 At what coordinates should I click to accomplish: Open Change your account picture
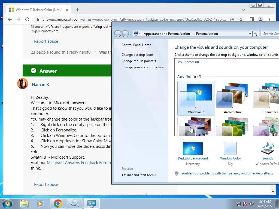(x=142, y=67)
